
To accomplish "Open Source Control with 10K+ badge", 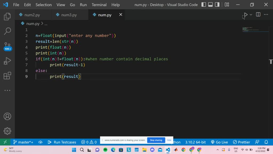I will coord(7,45).
